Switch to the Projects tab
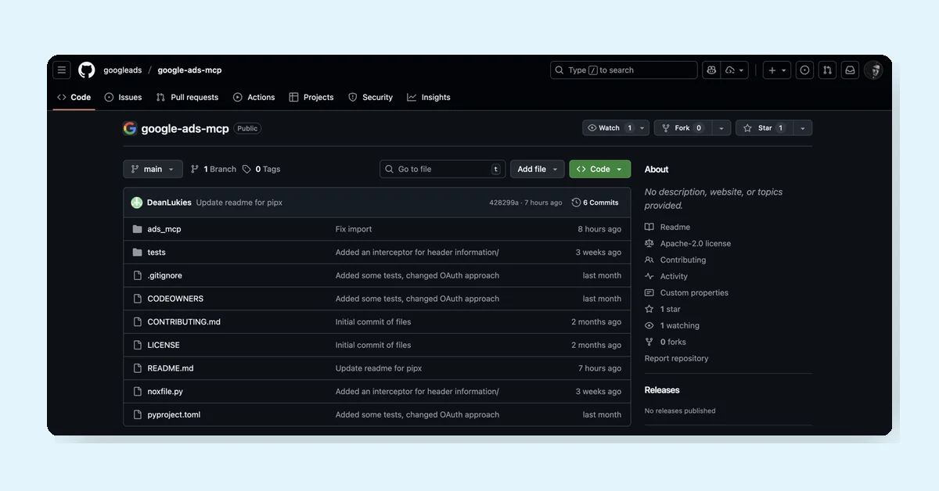 click(x=311, y=98)
